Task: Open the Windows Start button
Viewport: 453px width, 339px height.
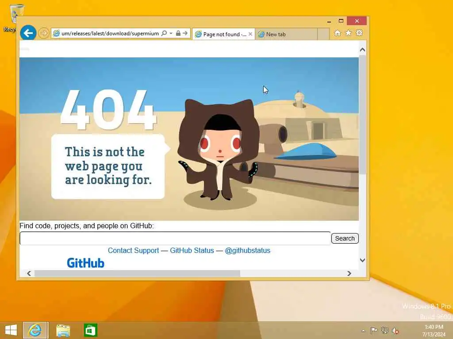Action: [11, 330]
